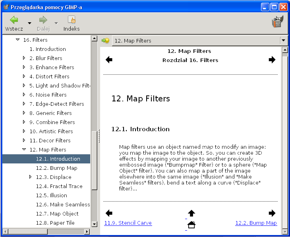
Task: Click the next arrow above Bump Map link
Action: [x=272, y=213]
